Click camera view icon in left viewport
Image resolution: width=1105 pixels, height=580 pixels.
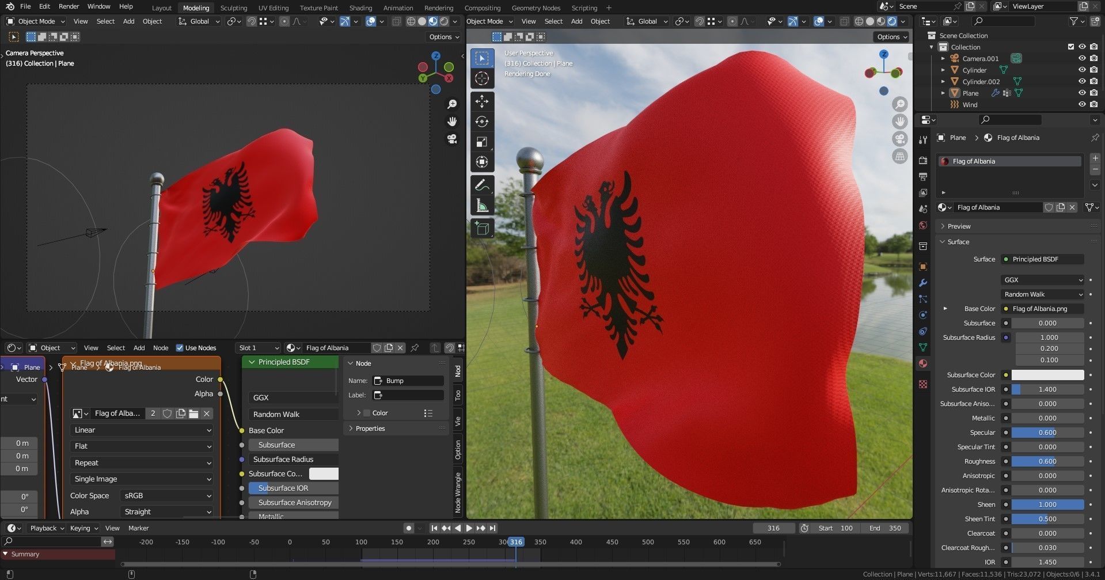[x=452, y=139]
